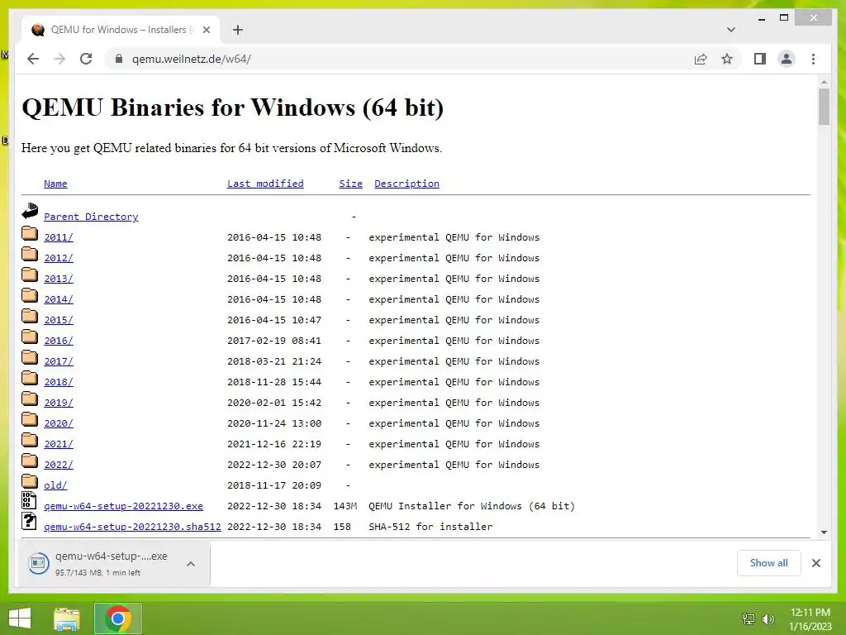Open the Windows Start menu
Image resolution: width=846 pixels, height=635 pixels.
coord(20,618)
